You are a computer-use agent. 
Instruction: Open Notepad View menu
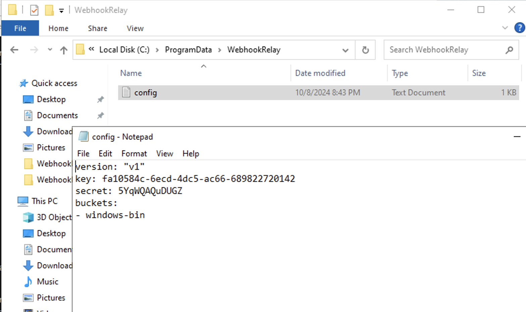(165, 154)
